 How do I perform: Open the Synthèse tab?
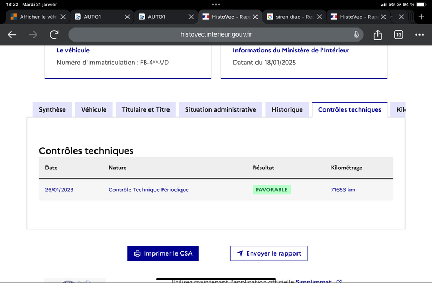click(x=52, y=109)
